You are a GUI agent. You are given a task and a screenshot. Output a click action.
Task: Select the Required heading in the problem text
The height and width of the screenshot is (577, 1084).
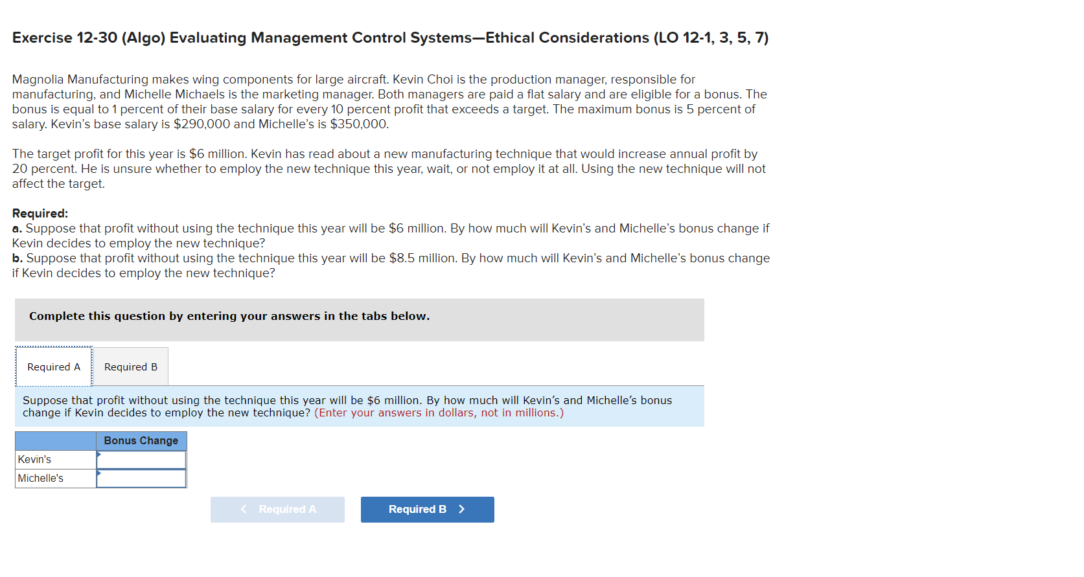[40, 213]
